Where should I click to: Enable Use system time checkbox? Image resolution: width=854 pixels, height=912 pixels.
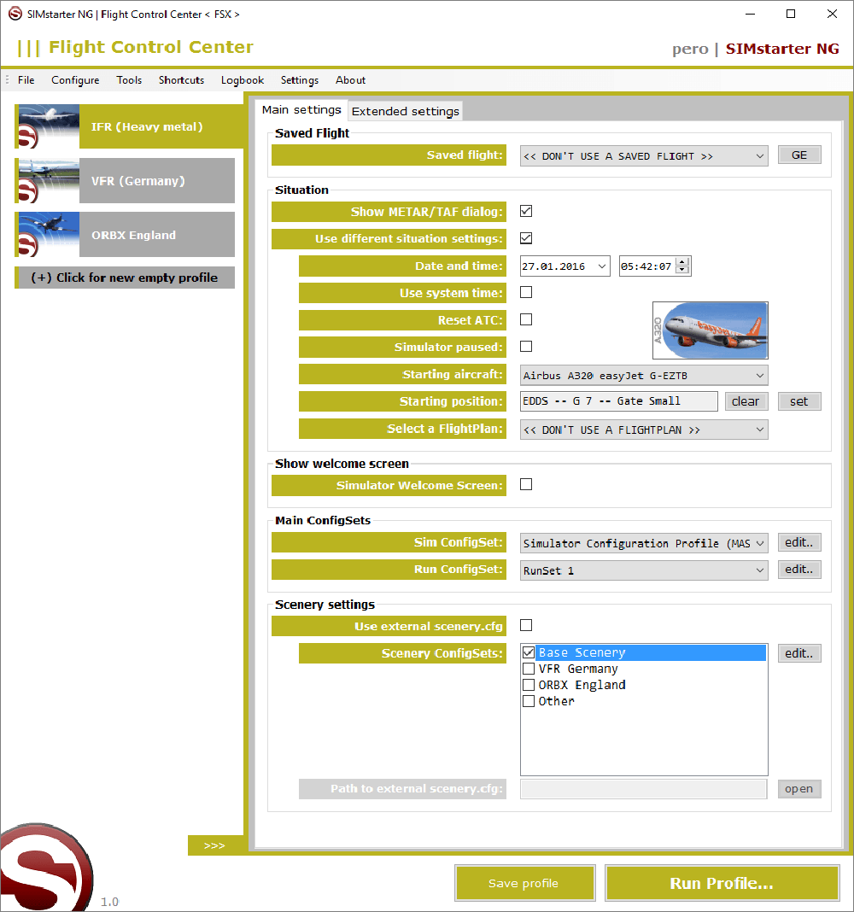(526, 292)
